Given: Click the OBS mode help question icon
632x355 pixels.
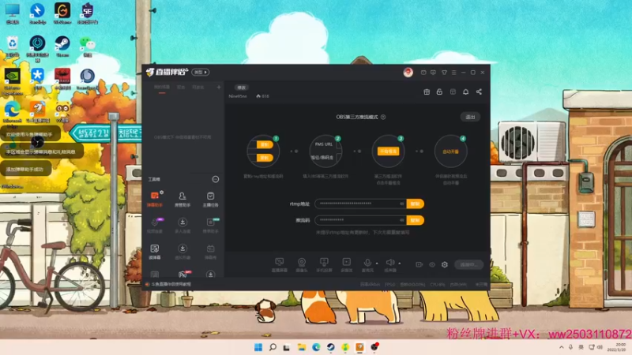Looking at the screenshot, I should [x=383, y=117].
